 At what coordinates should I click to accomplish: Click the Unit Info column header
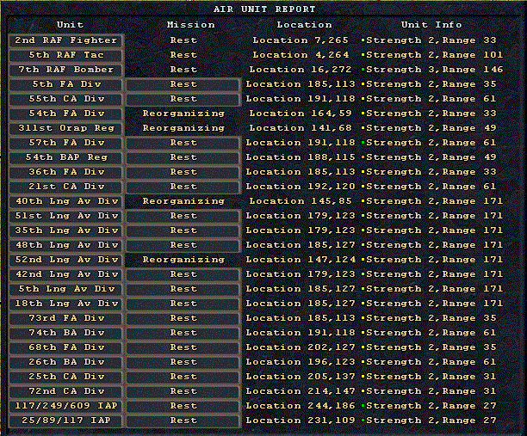431,25
